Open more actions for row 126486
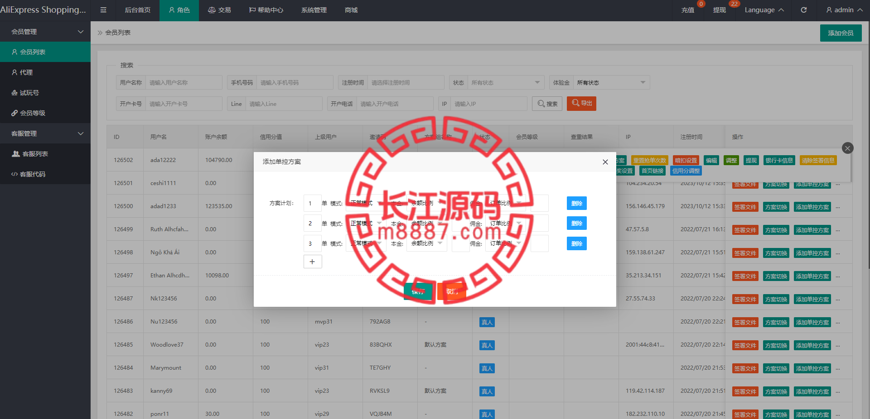 click(x=838, y=323)
